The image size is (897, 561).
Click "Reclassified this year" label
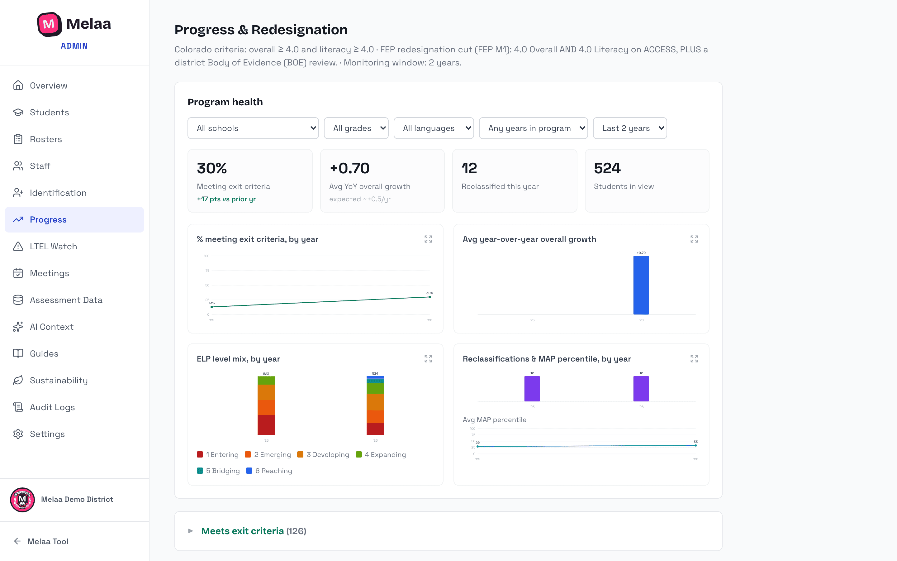[x=500, y=186]
